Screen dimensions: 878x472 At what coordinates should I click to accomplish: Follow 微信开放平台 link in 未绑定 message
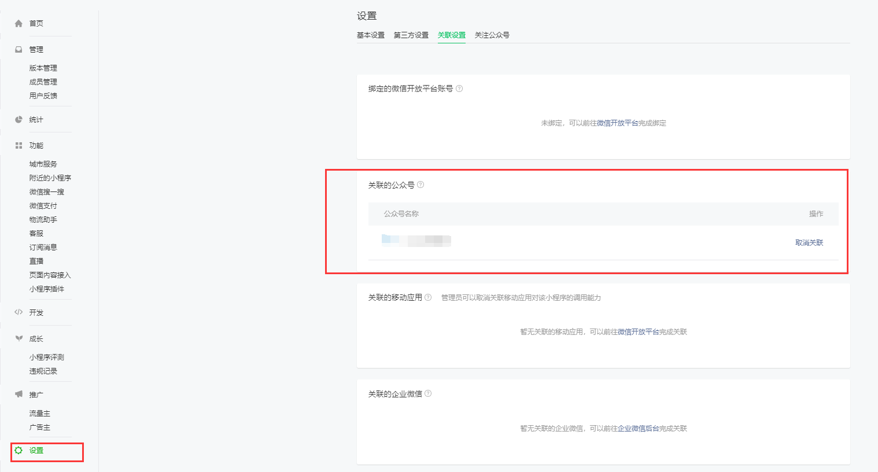point(618,123)
